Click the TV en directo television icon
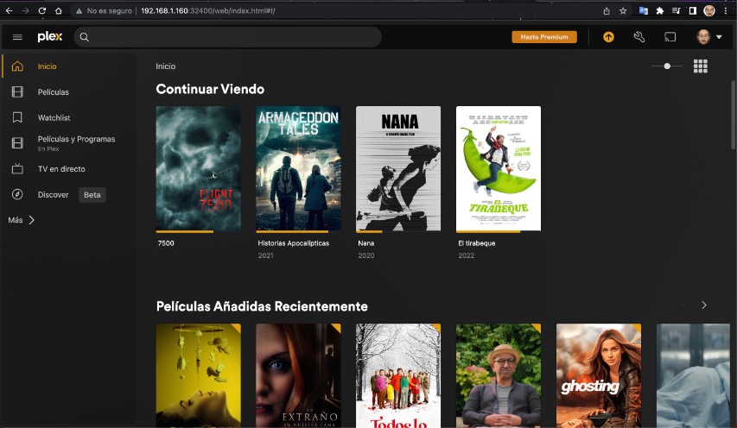 click(17, 168)
